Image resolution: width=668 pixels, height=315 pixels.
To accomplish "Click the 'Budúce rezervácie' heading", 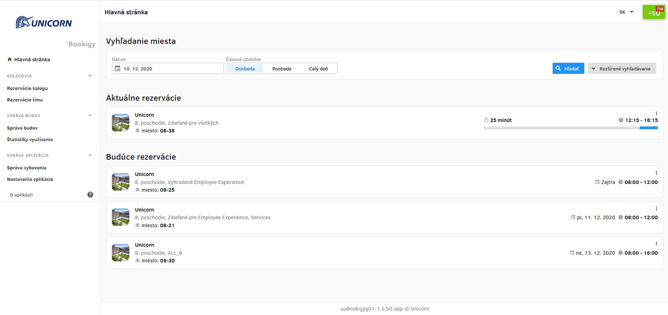I will (x=141, y=157).
